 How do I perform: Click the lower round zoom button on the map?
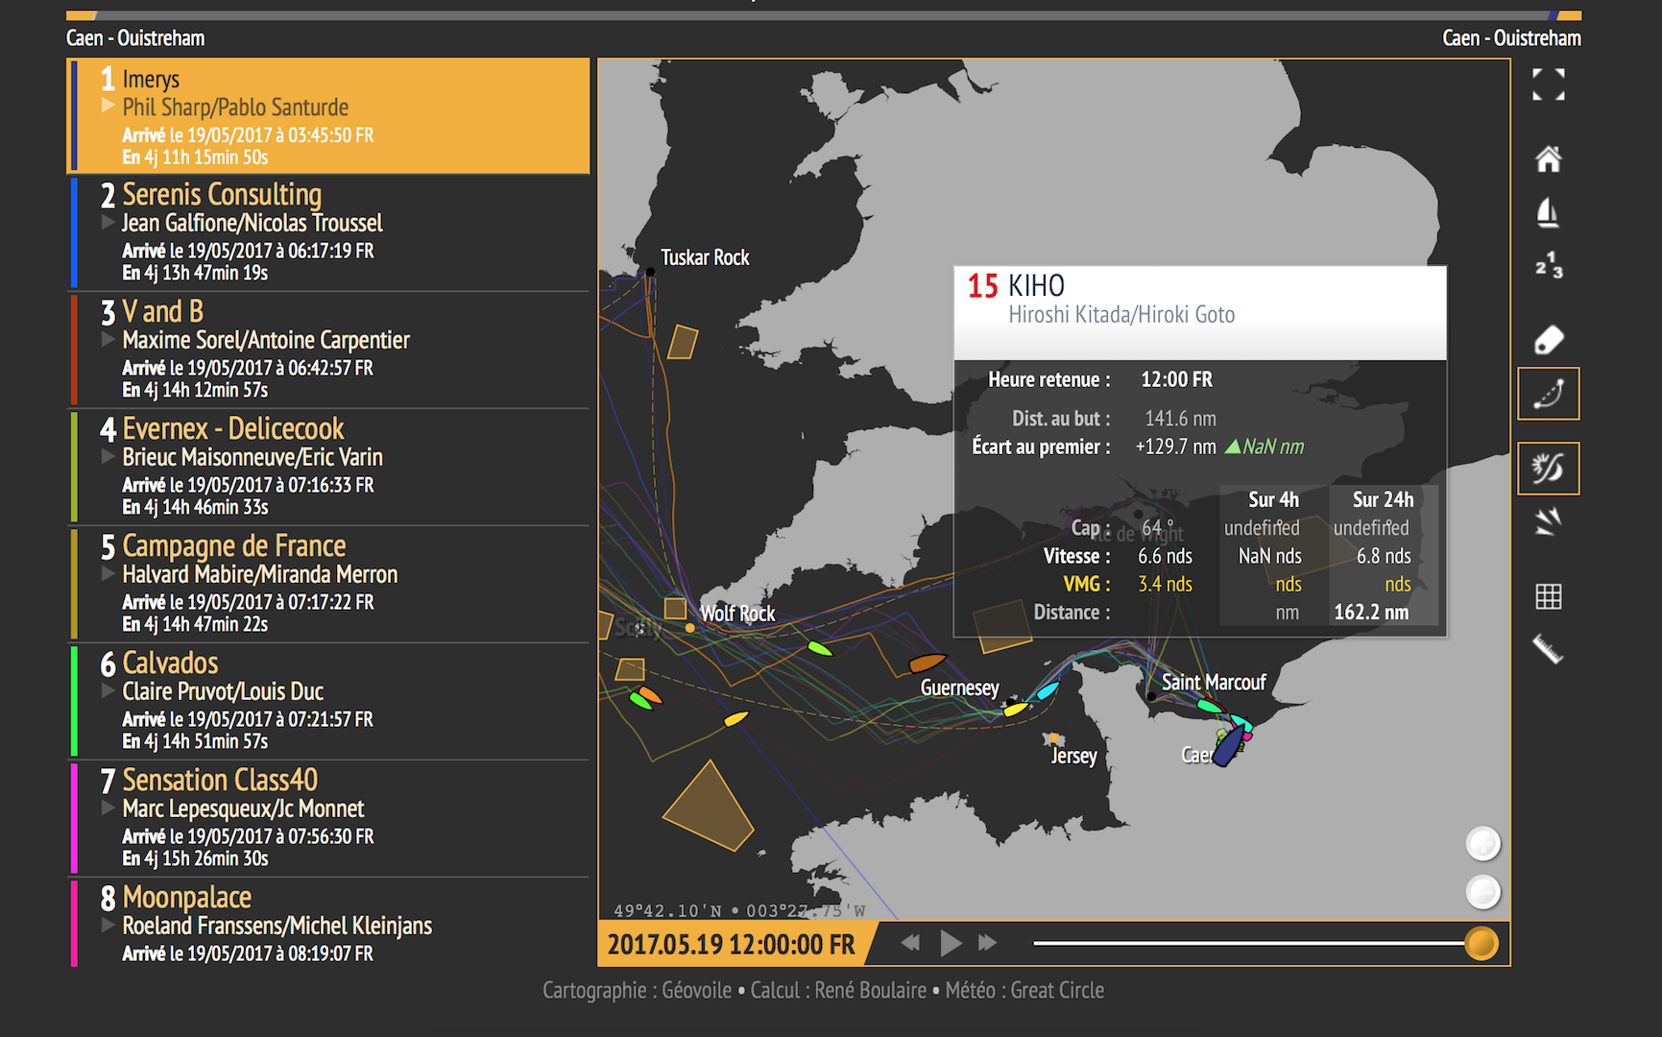pos(1482,892)
